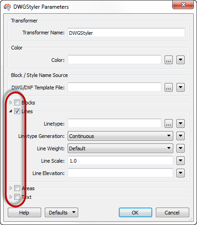
Task: Tick the Text checkbox
Action: coord(17,197)
